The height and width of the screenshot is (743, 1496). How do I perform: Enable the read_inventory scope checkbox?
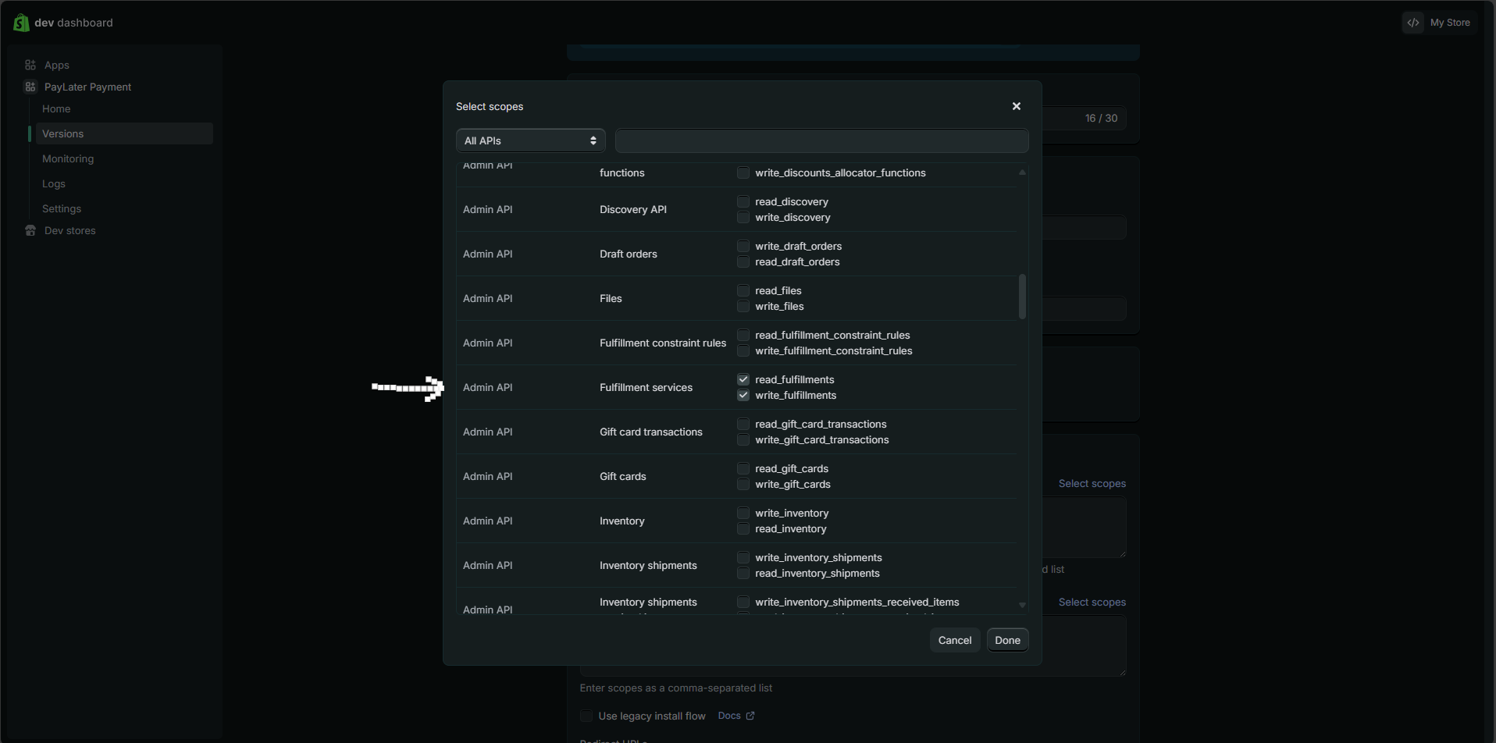(743, 529)
